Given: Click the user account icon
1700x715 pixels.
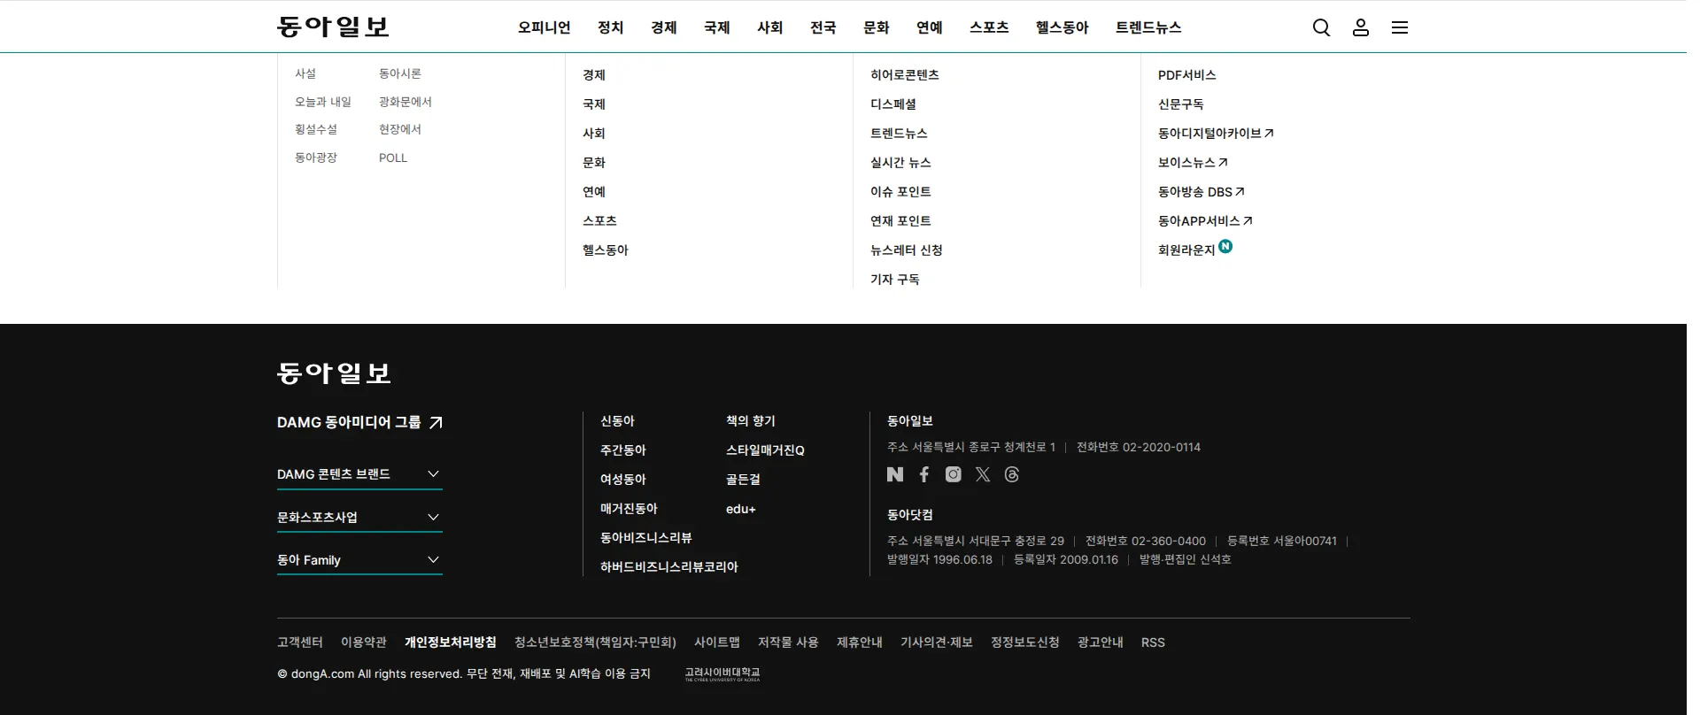Looking at the screenshot, I should coord(1361,27).
